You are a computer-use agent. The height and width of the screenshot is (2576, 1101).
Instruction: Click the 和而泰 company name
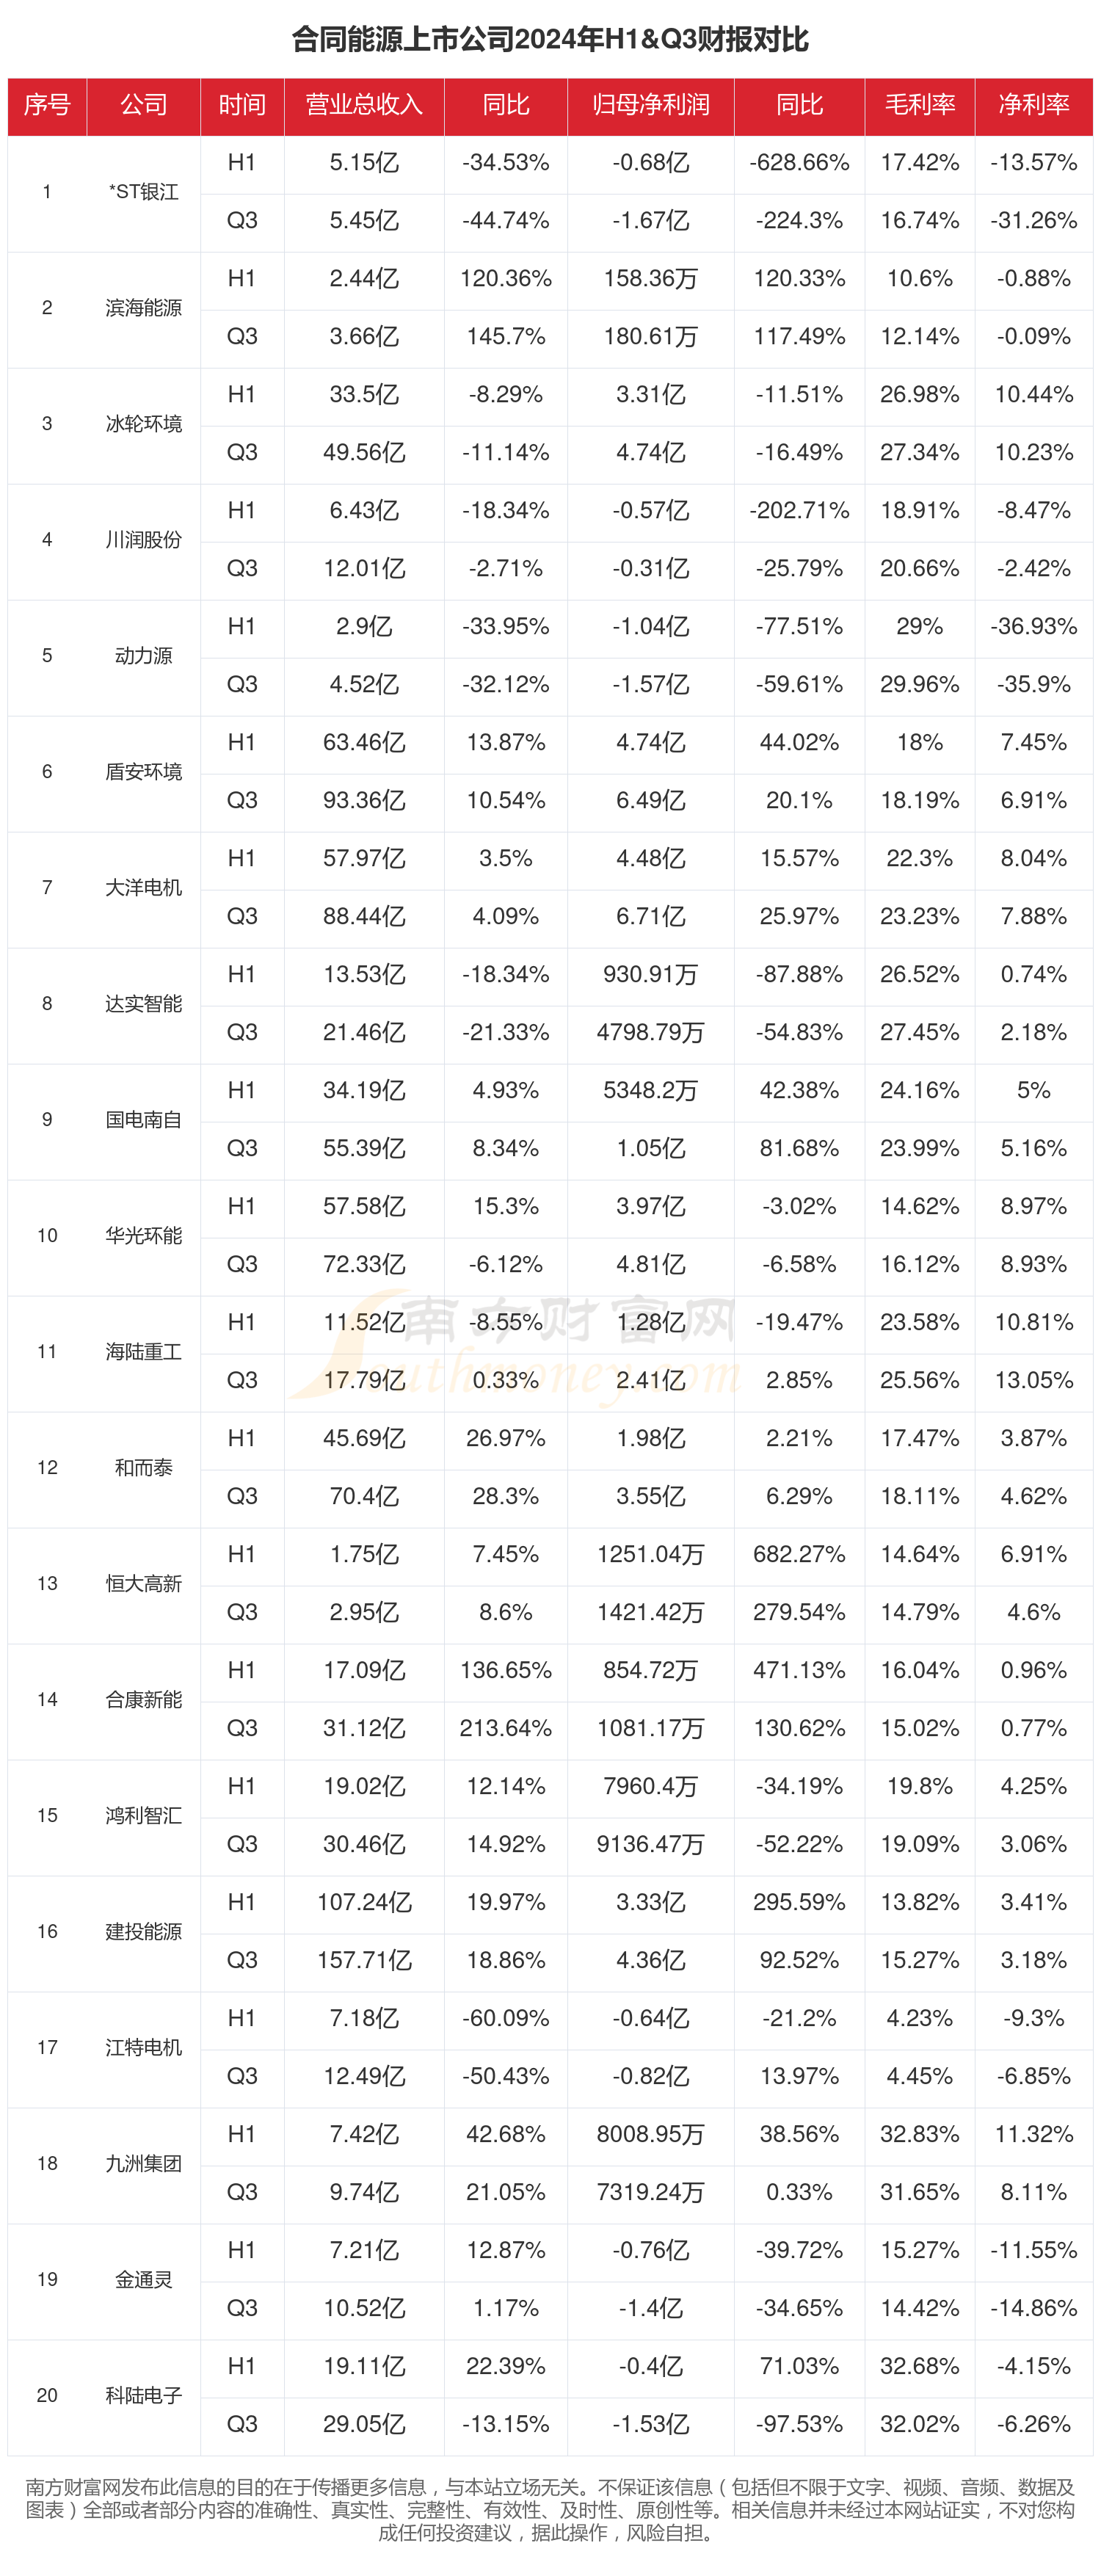point(143,1468)
